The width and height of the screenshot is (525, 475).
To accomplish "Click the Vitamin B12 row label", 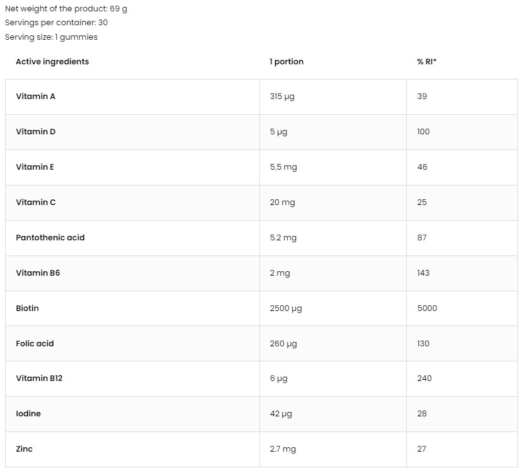I will (x=39, y=378).
